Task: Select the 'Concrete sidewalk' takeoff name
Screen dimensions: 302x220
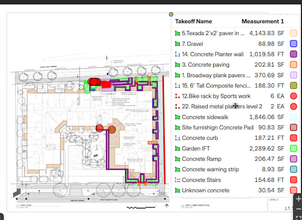Action: (205, 117)
